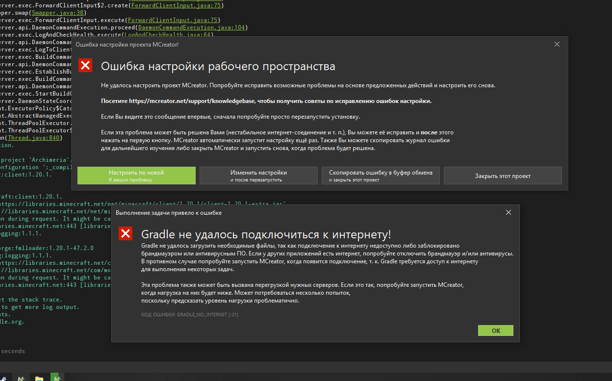The height and width of the screenshot is (381, 612).
Task: Open File Explorer from the taskbar
Action: [x=39, y=378]
